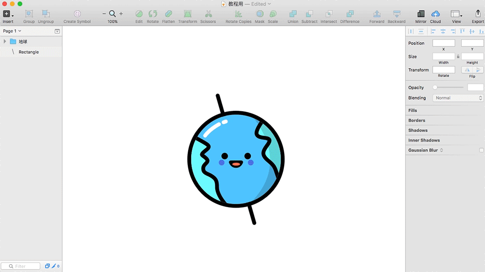Click the Cloud upload icon
Viewport: 485px width, 272px height.
(436, 14)
